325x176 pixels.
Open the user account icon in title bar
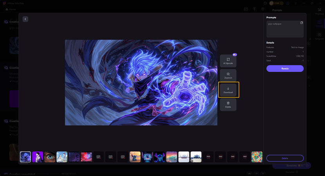point(287,3)
